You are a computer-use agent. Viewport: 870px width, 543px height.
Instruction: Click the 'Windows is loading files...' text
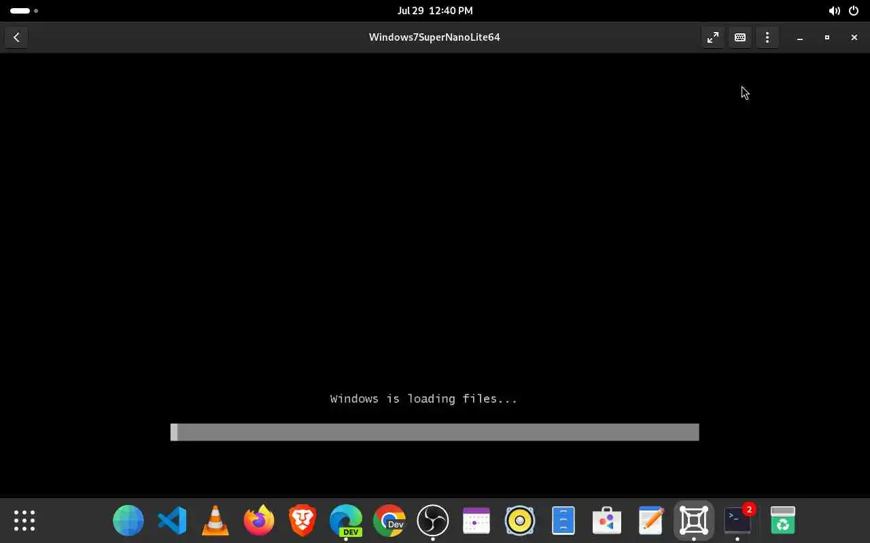point(423,398)
